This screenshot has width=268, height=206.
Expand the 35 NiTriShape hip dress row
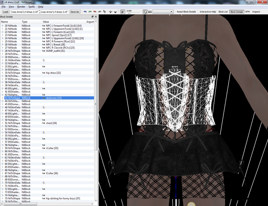pos(3,73)
